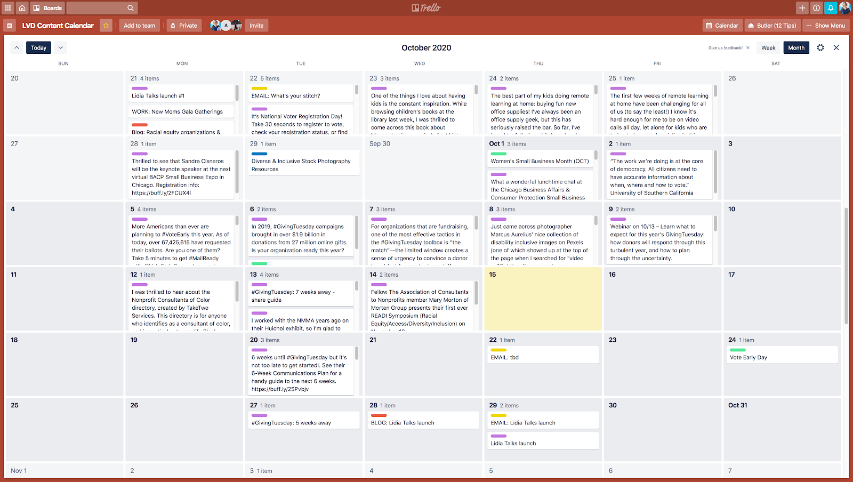Click the Invite button

coord(256,26)
